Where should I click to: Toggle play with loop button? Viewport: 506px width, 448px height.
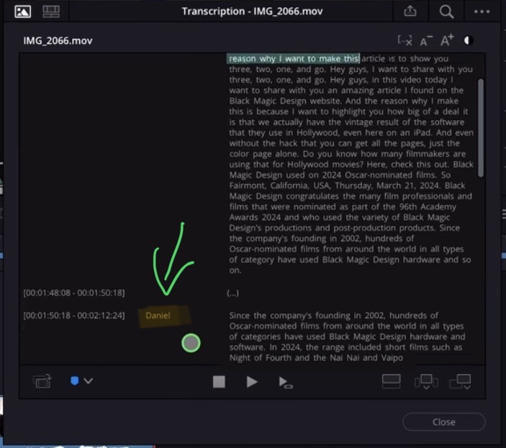pos(285,383)
